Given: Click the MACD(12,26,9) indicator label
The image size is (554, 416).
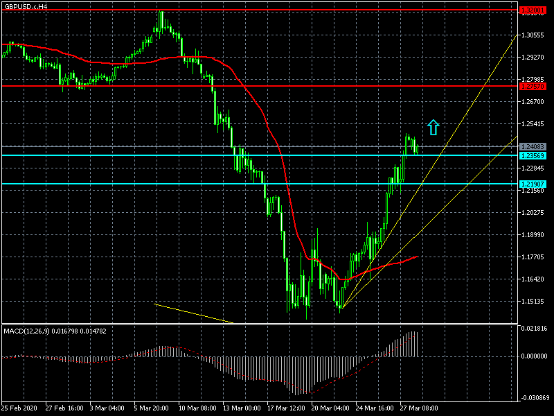Looking at the screenshot, I should point(55,331).
